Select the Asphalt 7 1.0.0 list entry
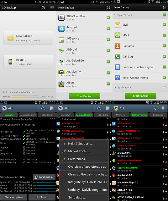 (139, 191)
